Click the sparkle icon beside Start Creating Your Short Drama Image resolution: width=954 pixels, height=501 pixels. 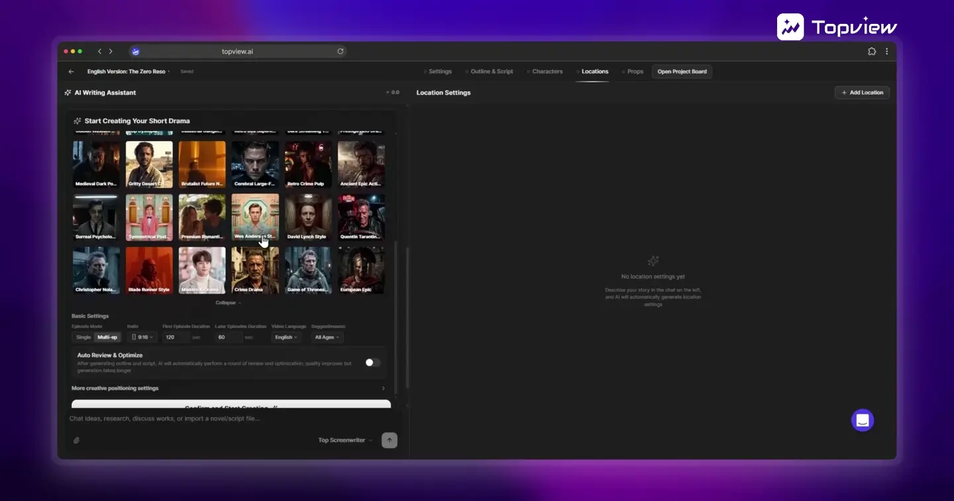coord(78,121)
